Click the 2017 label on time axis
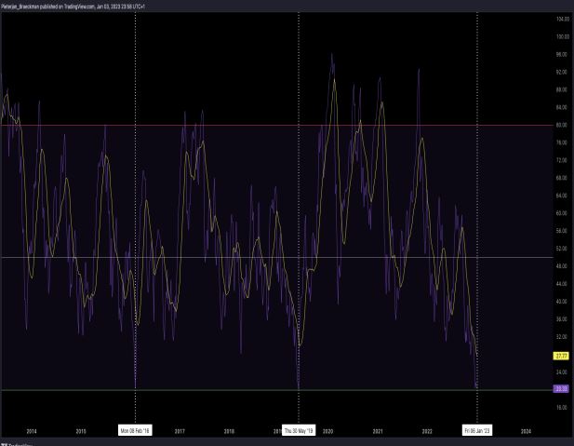 [180, 431]
